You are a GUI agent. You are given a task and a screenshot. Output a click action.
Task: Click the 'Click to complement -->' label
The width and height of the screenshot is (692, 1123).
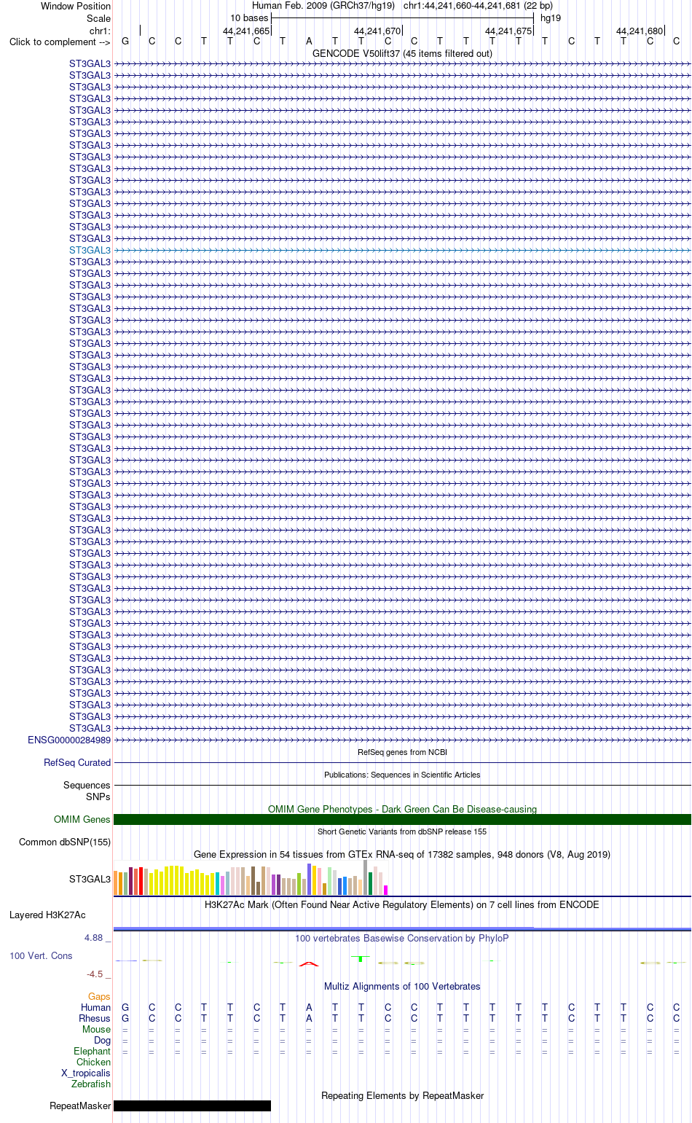60,42
